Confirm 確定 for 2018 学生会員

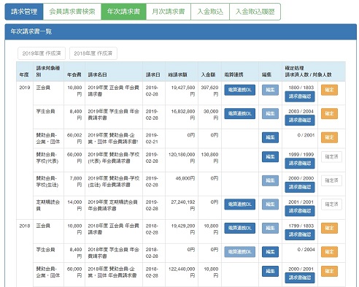pos(329,252)
